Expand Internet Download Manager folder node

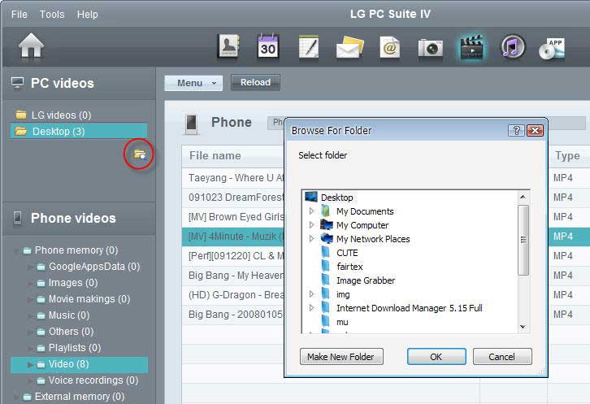click(x=311, y=308)
